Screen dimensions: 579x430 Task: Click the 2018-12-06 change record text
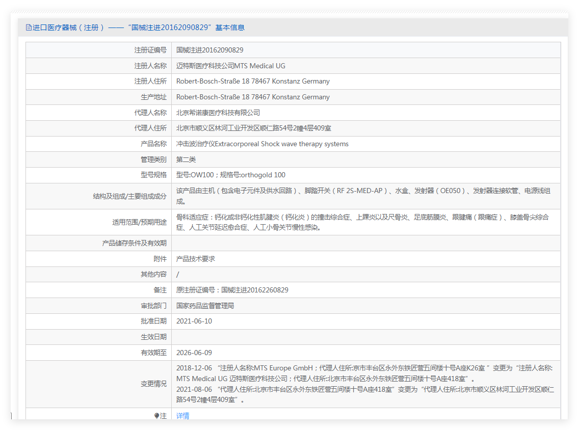pyautogui.click(x=364, y=373)
